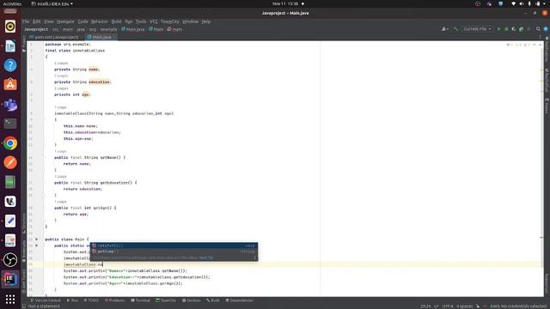Screen dimensions: 550x309
Task: Click the line:column position in status bar
Action: tap(425, 306)
